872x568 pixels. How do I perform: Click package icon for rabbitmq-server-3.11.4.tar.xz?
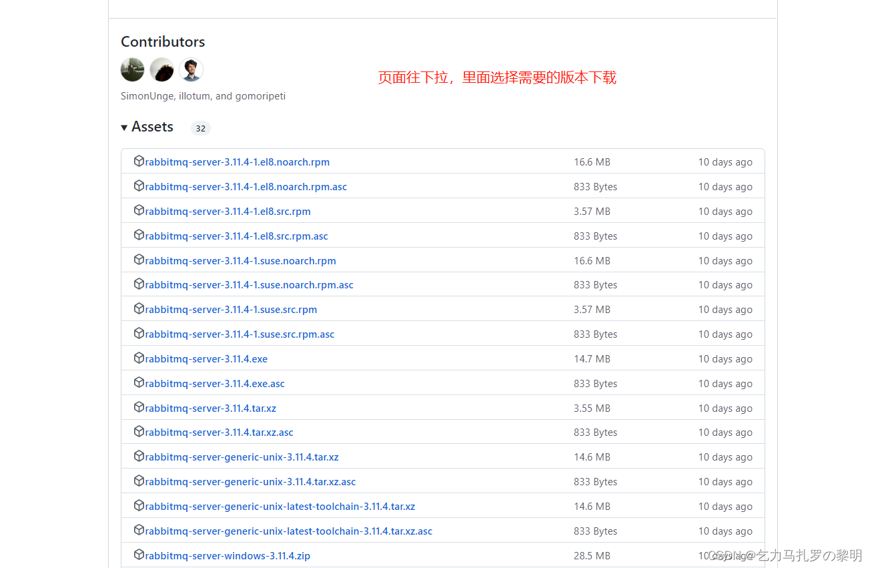click(x=139, y=407)
